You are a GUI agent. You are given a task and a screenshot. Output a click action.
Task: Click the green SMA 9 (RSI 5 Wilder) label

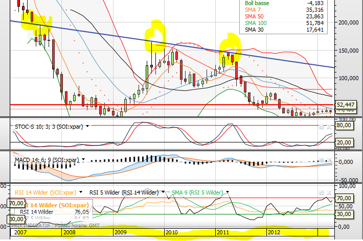coord(197,192)
